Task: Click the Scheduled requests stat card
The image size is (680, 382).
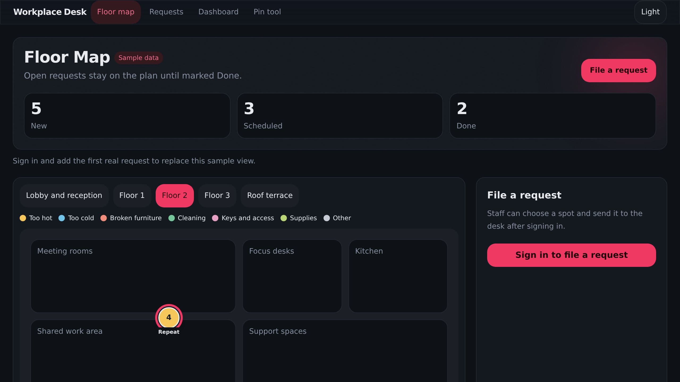Action: (340, 115)
